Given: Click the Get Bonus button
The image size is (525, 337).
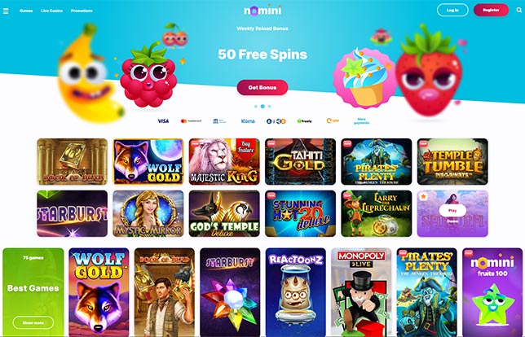Looking at the screenshot, I should pyautogui.click(x=262, y=87).
